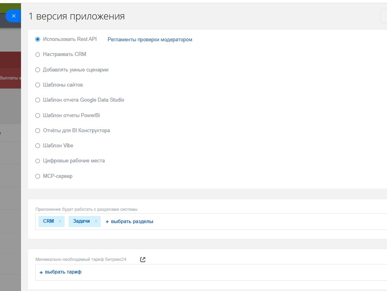Pick the Цифровые рабочие места option
Viewport: 387px width, 291px height.
tap(38, 161)
